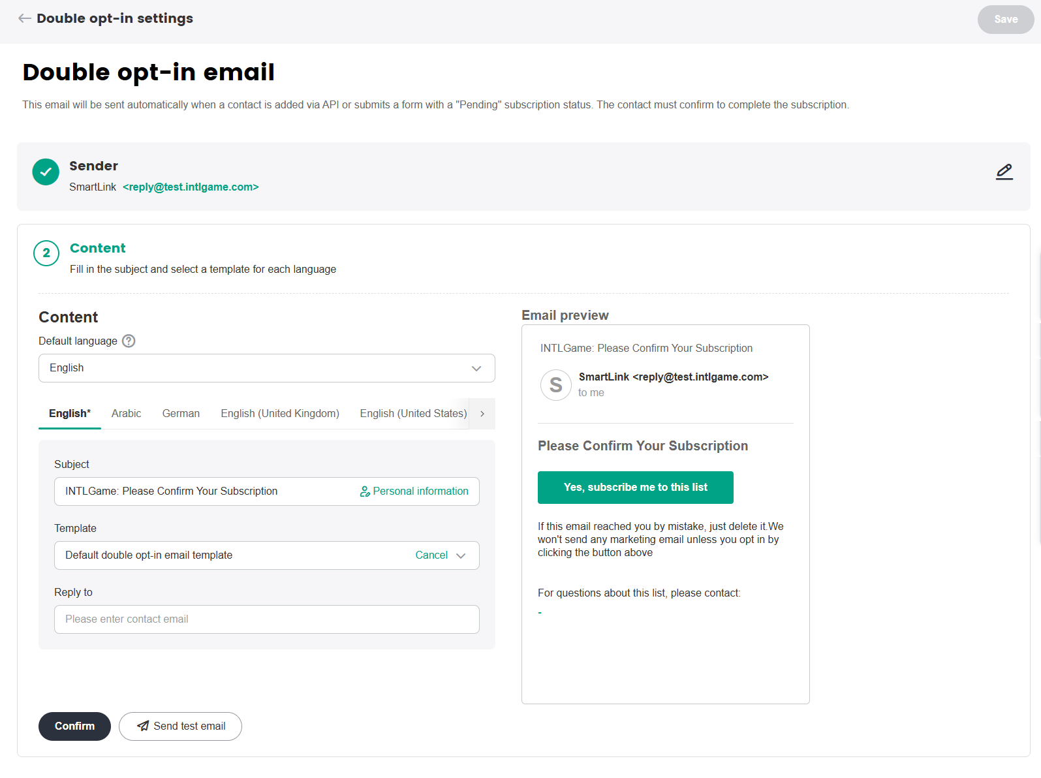This screenshot has width=1041, height=778.
Task: Switch to the Arabic language tab
Action: (126, 414)
